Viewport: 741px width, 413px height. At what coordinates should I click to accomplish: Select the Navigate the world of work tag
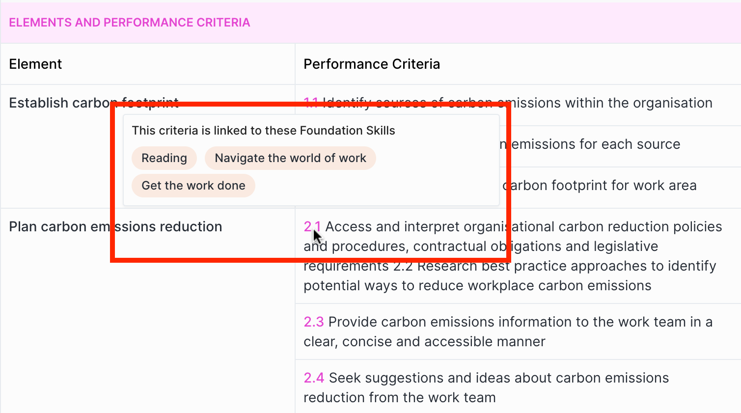tap(290, 158)
